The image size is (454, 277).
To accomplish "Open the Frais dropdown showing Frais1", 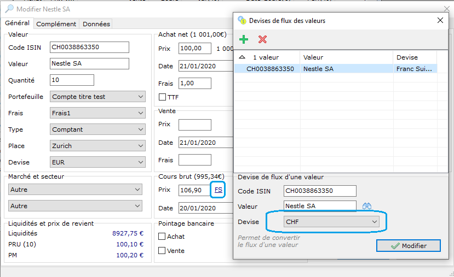I will 97,113.
